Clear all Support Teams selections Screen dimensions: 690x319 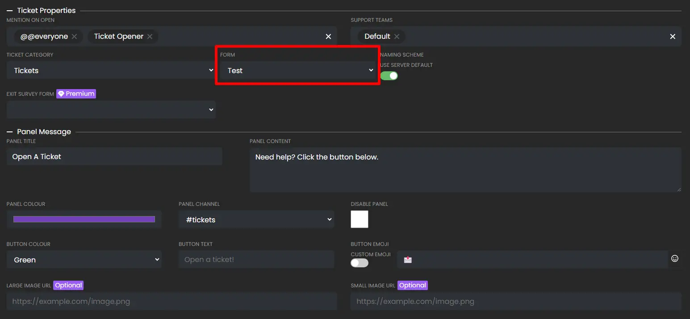tap(673, 37)
